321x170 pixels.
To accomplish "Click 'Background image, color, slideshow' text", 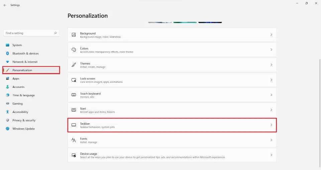I will pos(100,37).
